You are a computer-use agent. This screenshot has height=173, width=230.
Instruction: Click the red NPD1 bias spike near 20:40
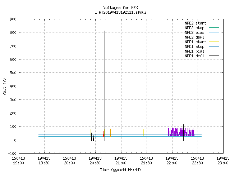(x=103, y=134)
